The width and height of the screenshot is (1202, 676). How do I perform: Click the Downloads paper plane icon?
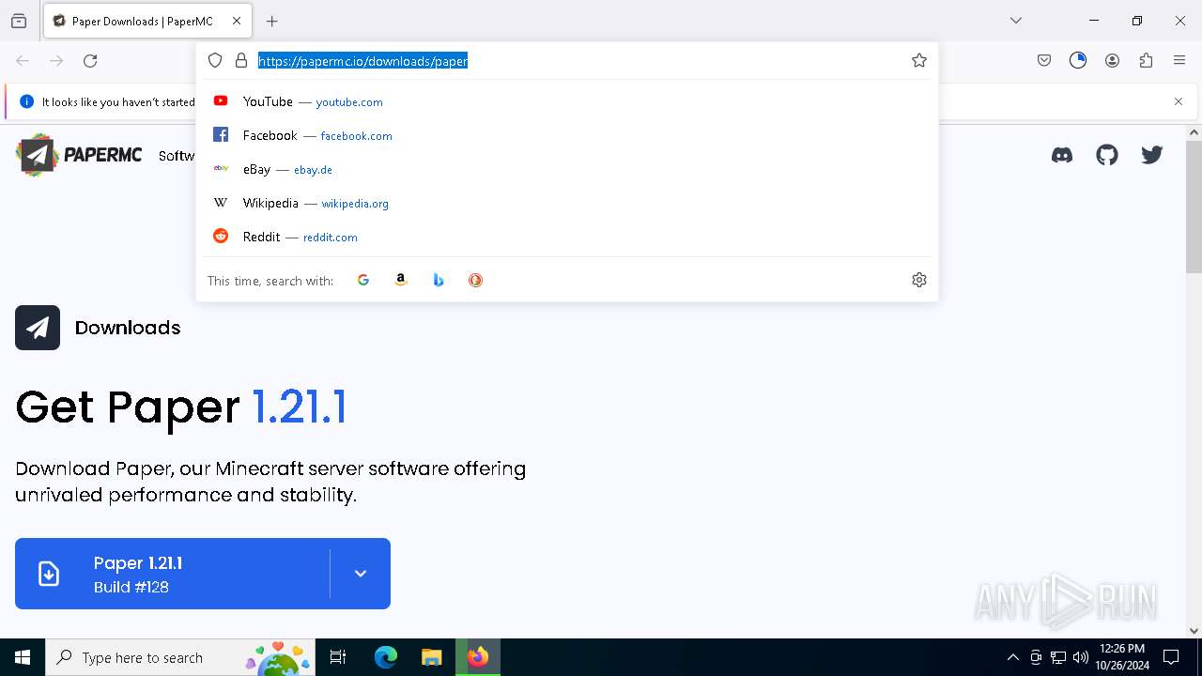(x=38, y=328)
